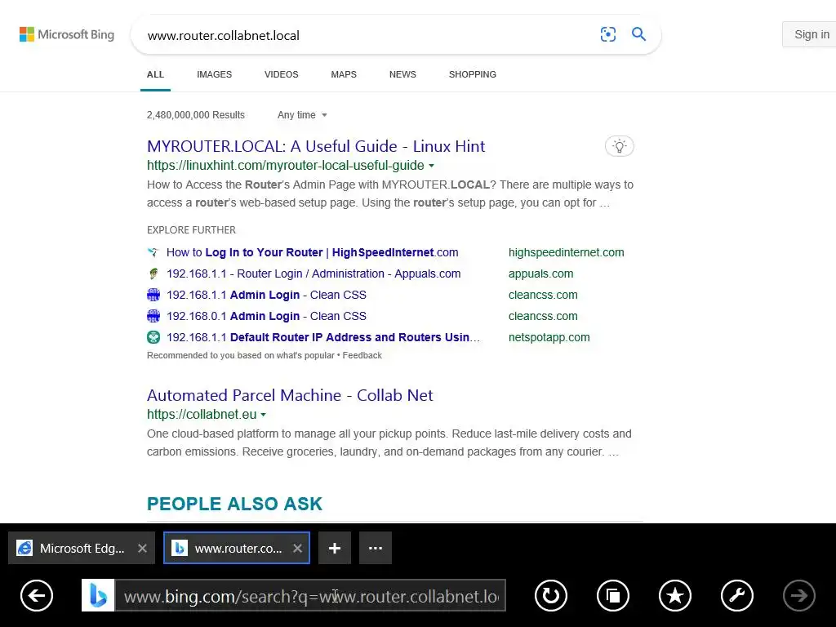The height and width of the screenshot is (627, 836).
Task: Open a new tab with plus button
Action: [335, 548]
